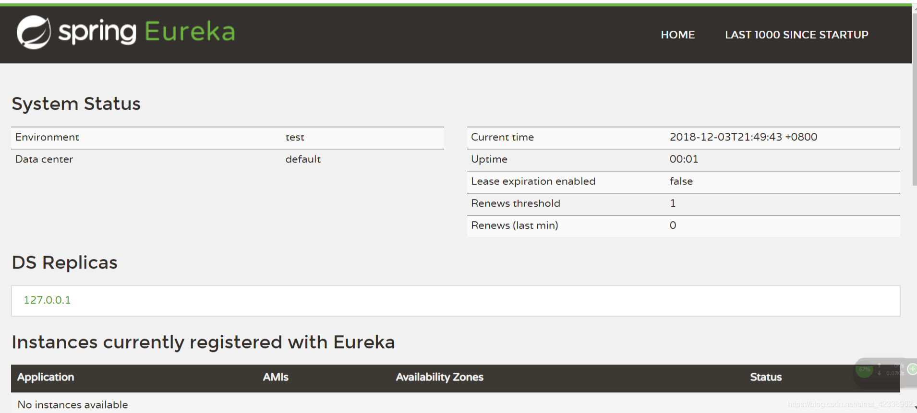Click the 'Data center' label cell

44,159
